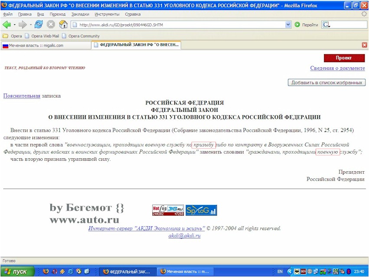This screenshot has height=277, width=369.
Task: Click the Сведения о документе link
Action: coord(337,68)
